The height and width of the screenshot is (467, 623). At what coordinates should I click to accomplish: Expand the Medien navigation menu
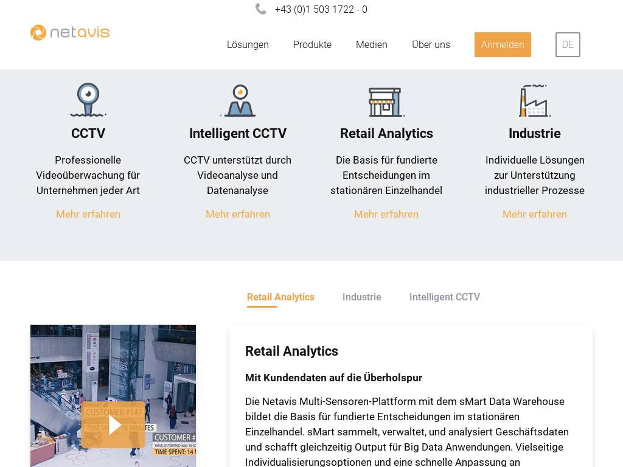click(x=372, y=45)
